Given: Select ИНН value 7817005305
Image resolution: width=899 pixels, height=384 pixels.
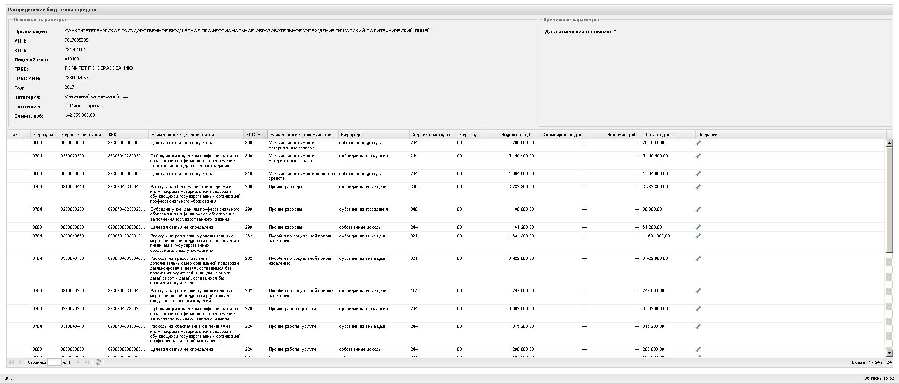Looking at the screenshot, I should [76, 40].
